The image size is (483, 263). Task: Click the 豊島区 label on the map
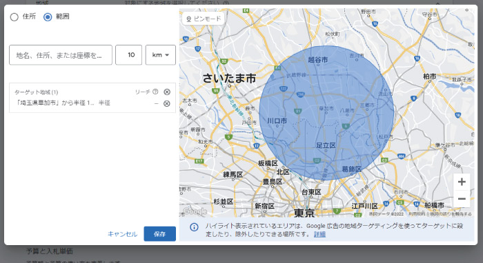pyautogui.click(x=273, y=182)
